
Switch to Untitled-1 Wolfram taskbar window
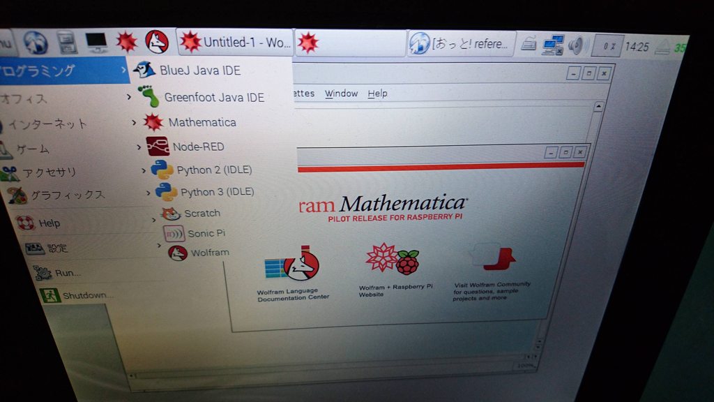pos(235,42)
